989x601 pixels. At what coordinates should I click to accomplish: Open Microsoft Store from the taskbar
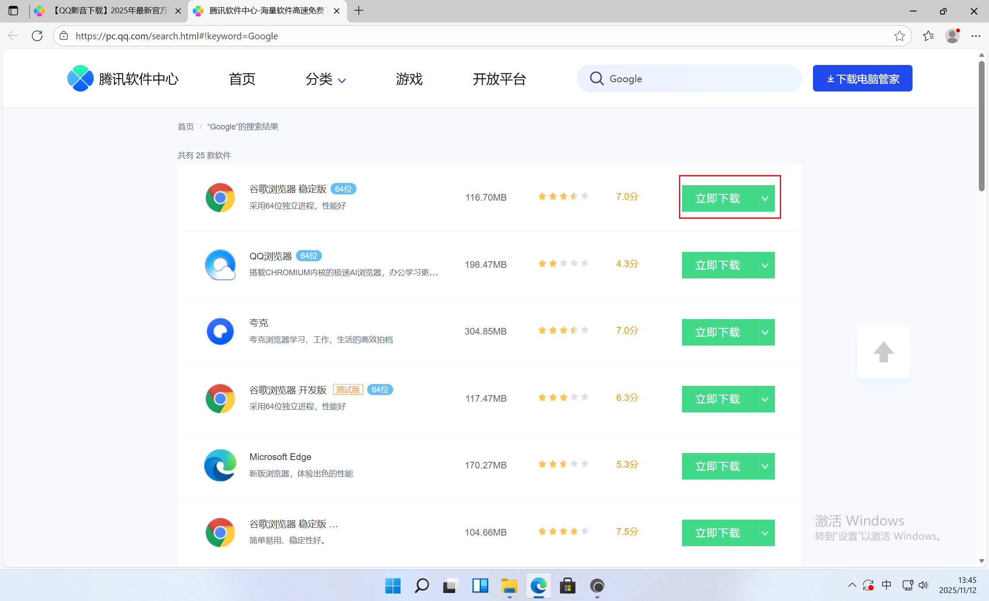click(567, 586)
